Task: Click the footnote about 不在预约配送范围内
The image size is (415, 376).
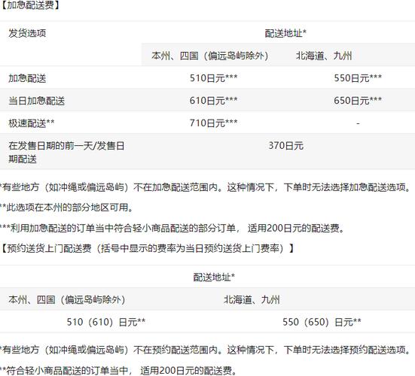Action: [x=206, y=350]
